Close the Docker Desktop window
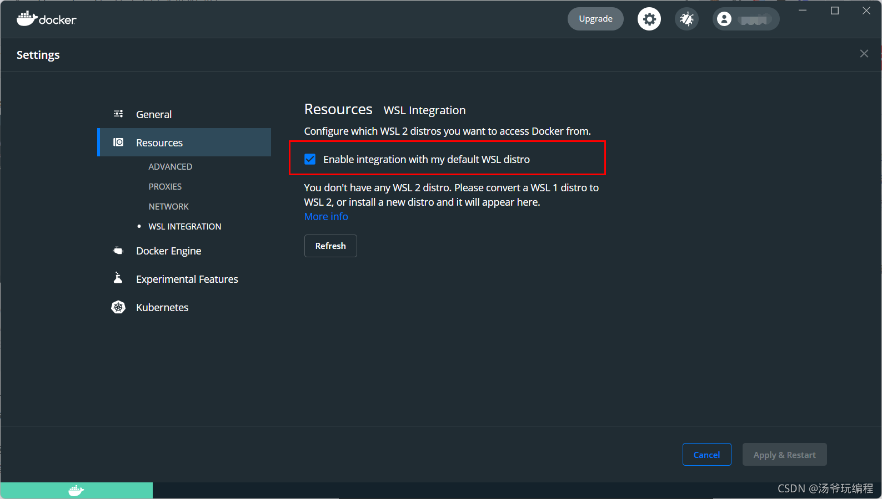882x499 pixels. 866,11
